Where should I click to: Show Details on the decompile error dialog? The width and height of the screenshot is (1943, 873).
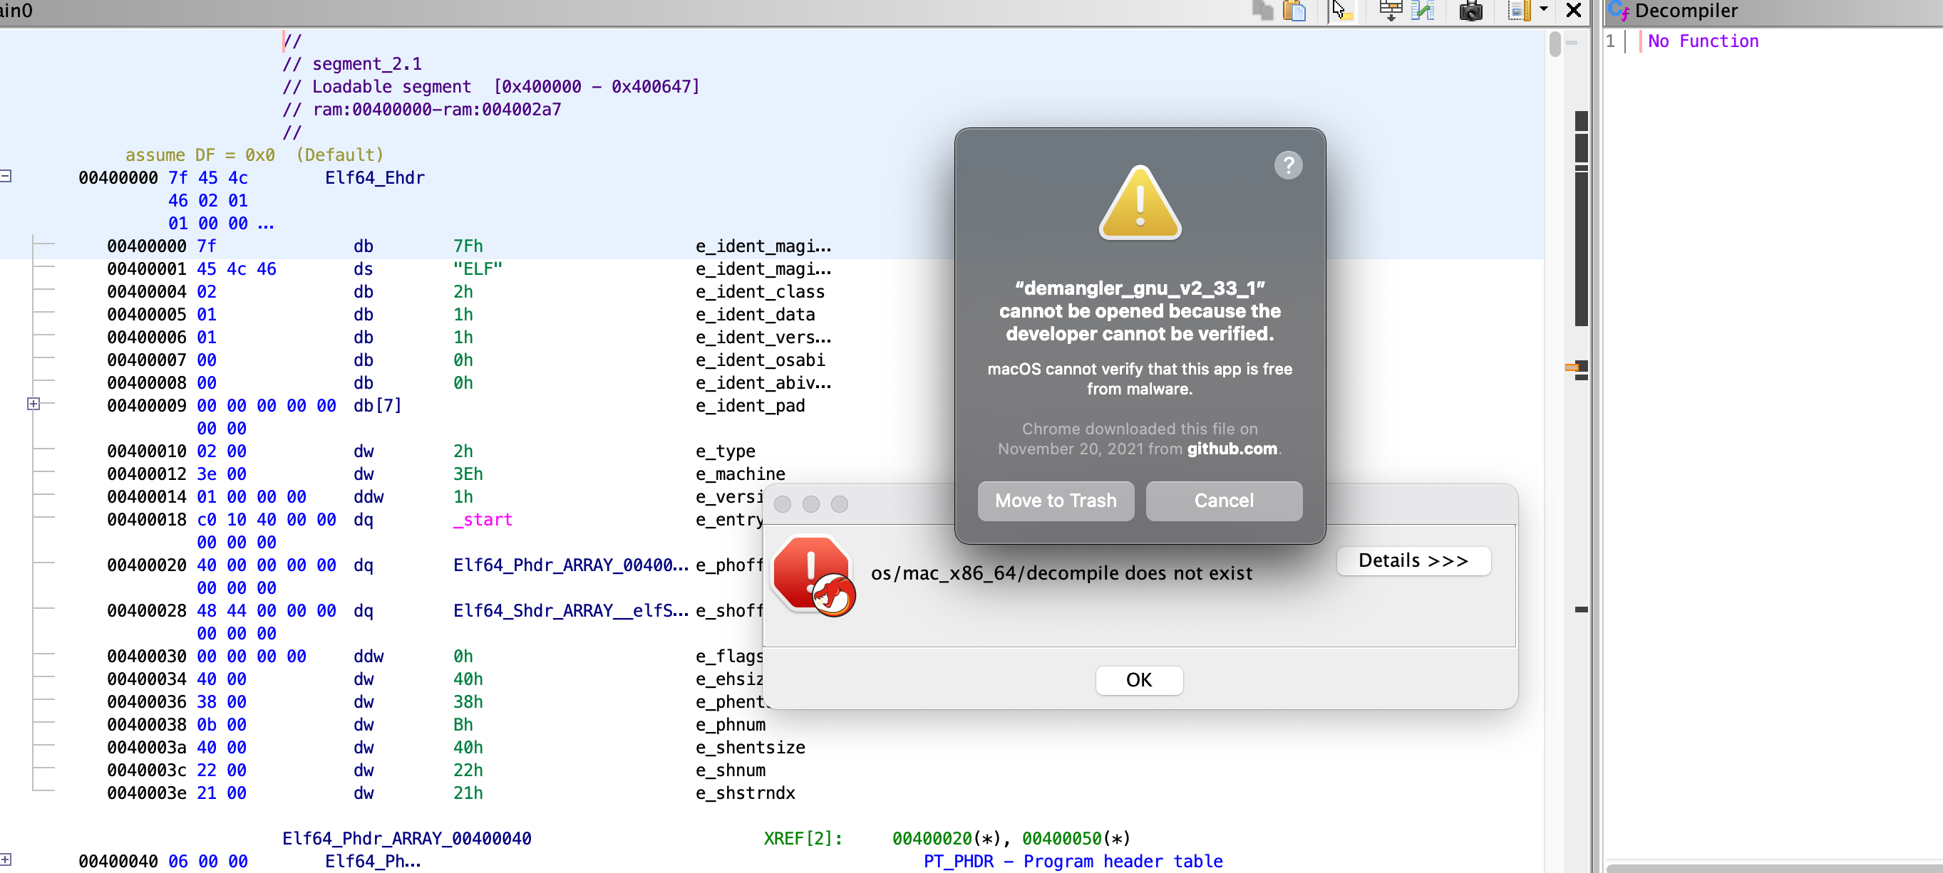(1413, 560)
